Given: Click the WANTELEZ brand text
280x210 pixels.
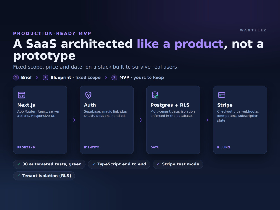Looking at the screenshot, I should [253, 30].
